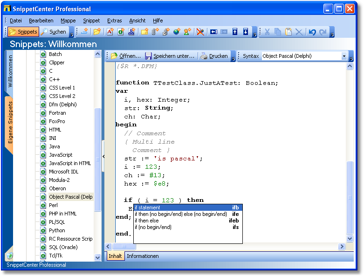This screenshot has width=364, height=277.
Task: Click the Undo arrow icon
Action: pos(312,32)
